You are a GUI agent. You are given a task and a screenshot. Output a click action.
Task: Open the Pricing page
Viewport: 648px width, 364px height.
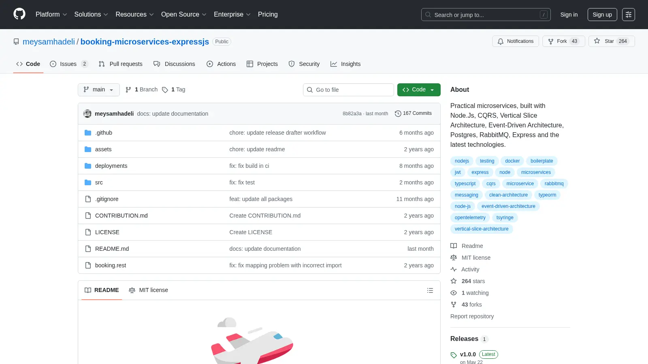point(268,15)
